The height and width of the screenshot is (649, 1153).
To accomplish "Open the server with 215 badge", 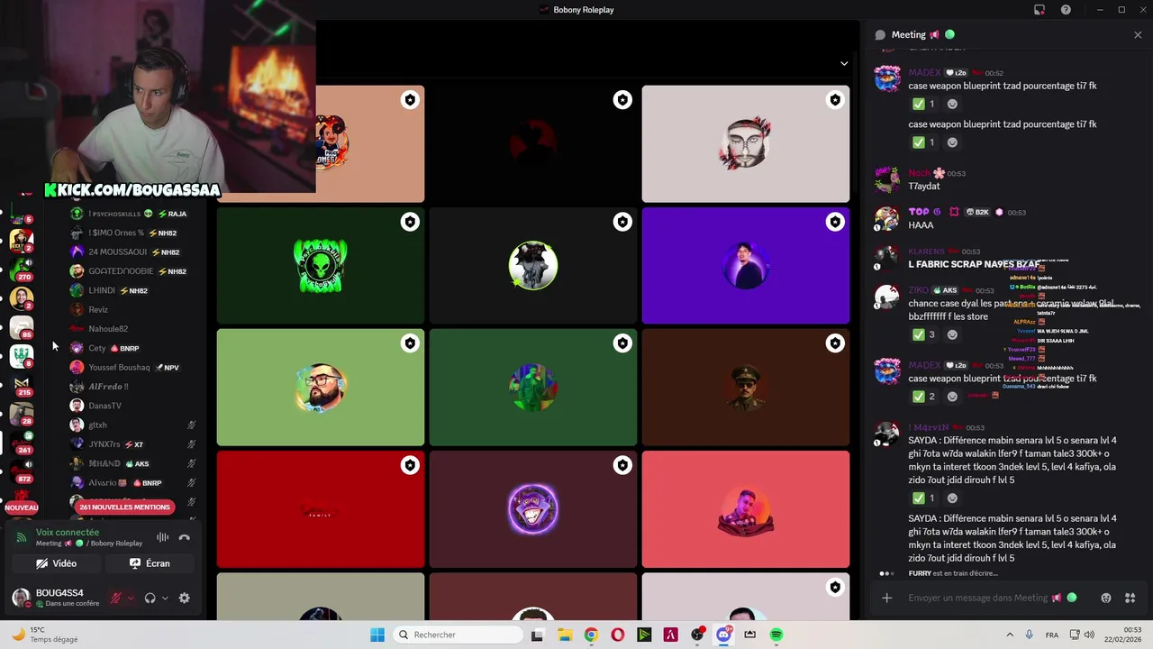I will pyautogui.click(x=22, y=384).
